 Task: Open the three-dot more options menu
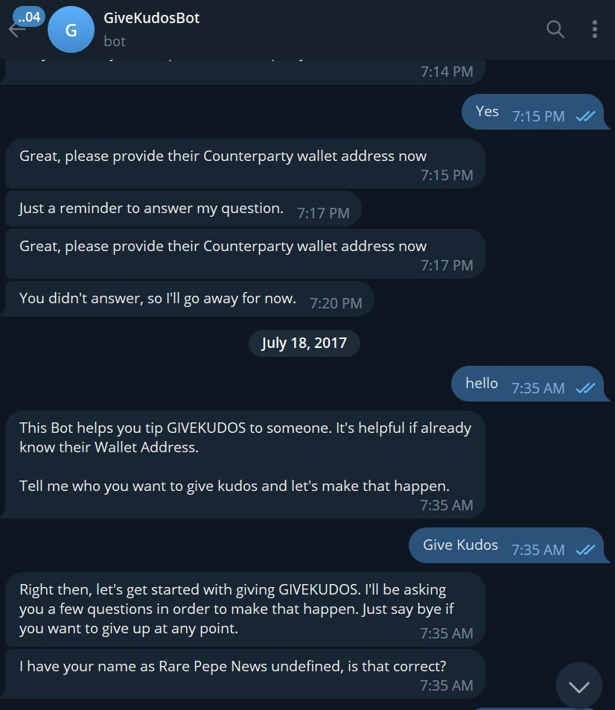(x=595, y=30)
